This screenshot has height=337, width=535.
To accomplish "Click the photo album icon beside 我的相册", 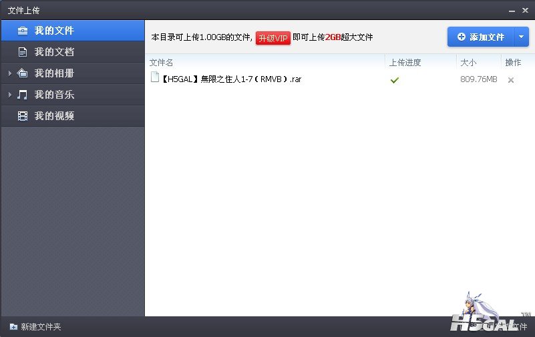I will pyautogui.click(x=23, y=73).
